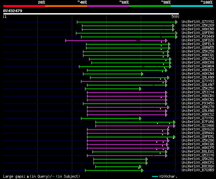Select the UniRef100_Q5K269 hit label
Image resolution: width=216 pixels, height=179 pixels.
[198, 26]
